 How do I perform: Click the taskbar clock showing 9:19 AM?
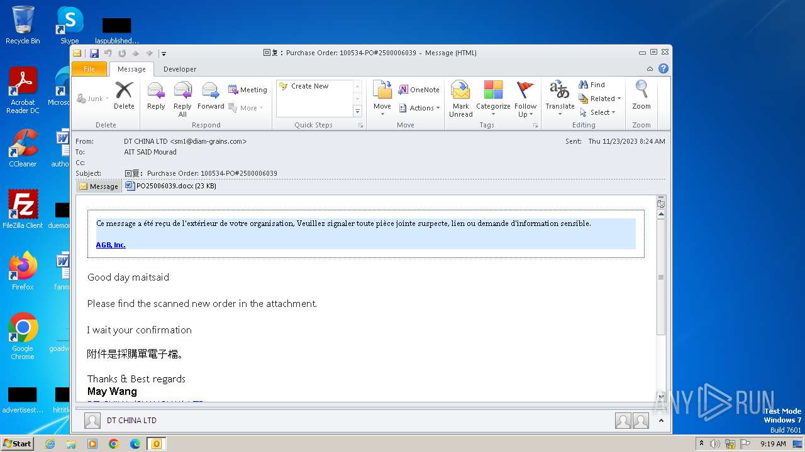coord(773,444)
